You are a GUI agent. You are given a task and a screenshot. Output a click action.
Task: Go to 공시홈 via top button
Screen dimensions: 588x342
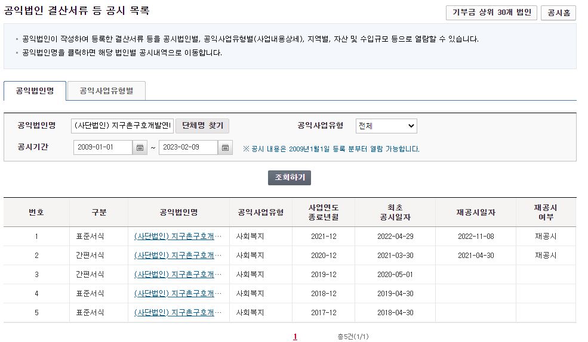[558, 13]
